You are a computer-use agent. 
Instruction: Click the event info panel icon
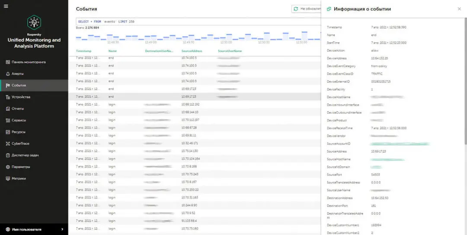[329, 9]
